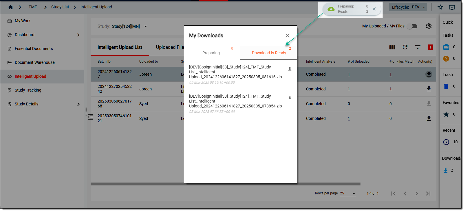The image size is (465, 212).
Task: Click Intelligent Upload in the breadcrumb
Action: pos(96,7)
